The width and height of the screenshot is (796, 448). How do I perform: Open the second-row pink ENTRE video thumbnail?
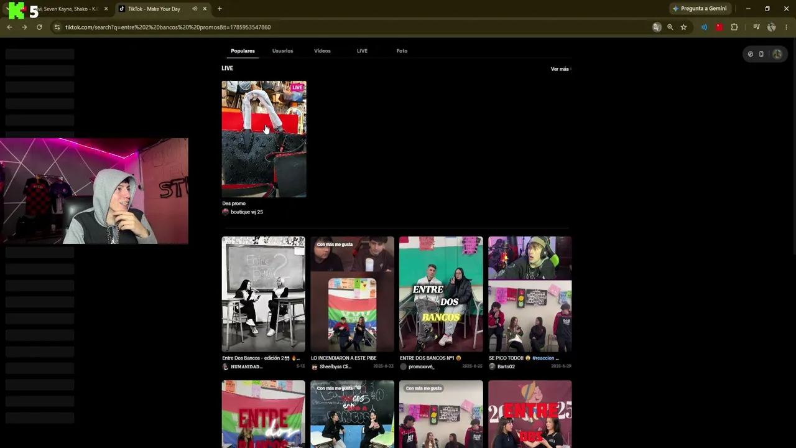(530, 414)
